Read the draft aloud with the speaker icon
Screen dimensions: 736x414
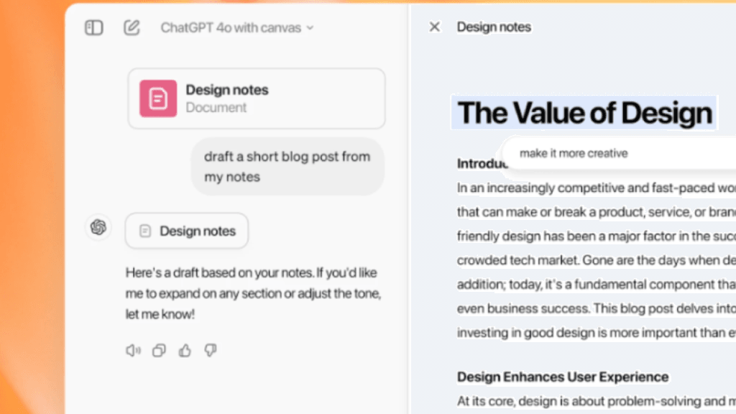coord(133,350)
